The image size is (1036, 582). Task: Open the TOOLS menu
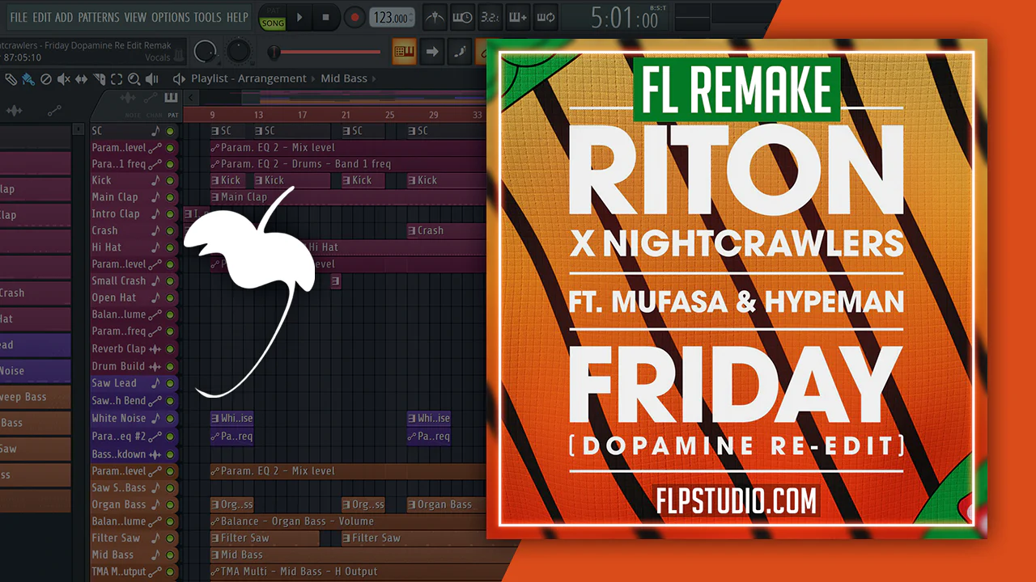pos(207,17)
